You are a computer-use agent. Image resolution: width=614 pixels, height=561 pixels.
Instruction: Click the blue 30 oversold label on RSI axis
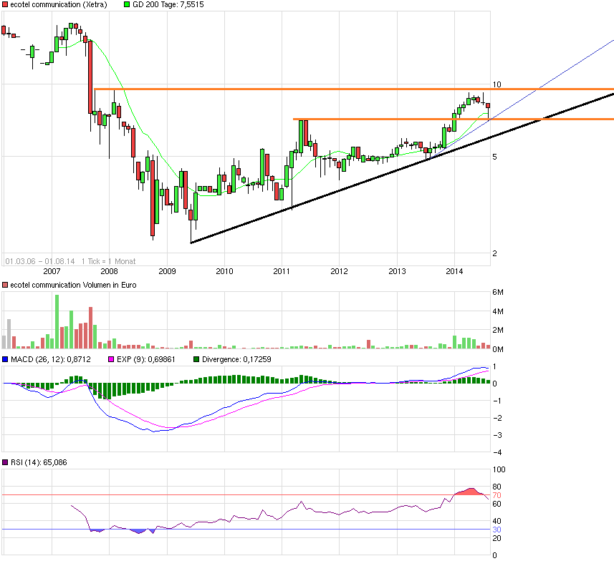496,530
